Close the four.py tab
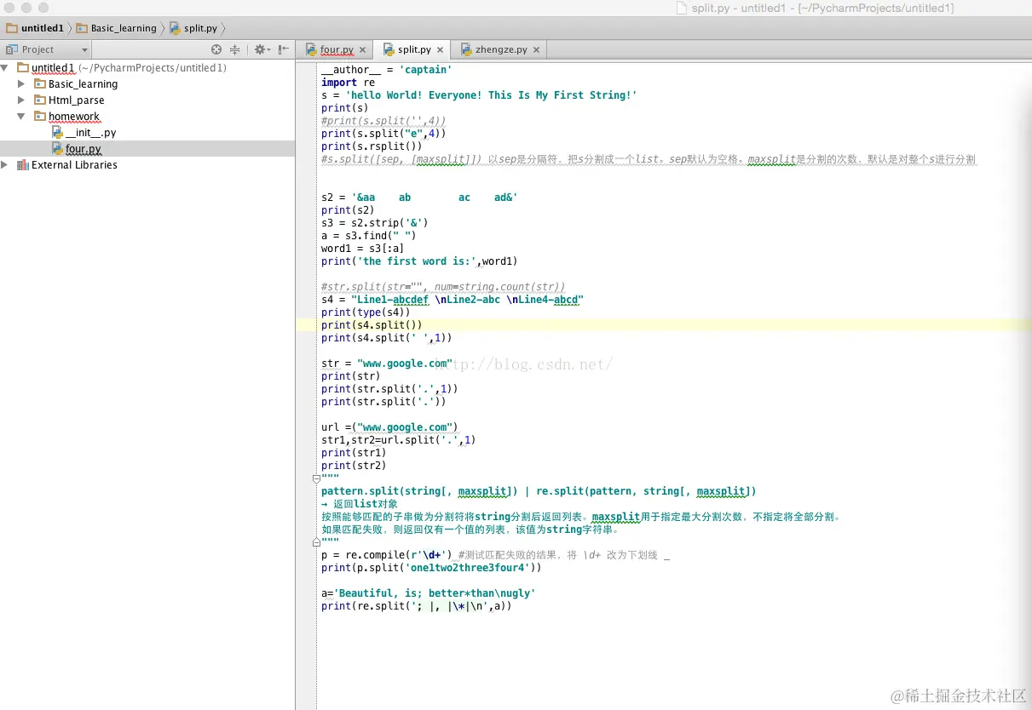1032x710 pixels. tap(362, 50)
